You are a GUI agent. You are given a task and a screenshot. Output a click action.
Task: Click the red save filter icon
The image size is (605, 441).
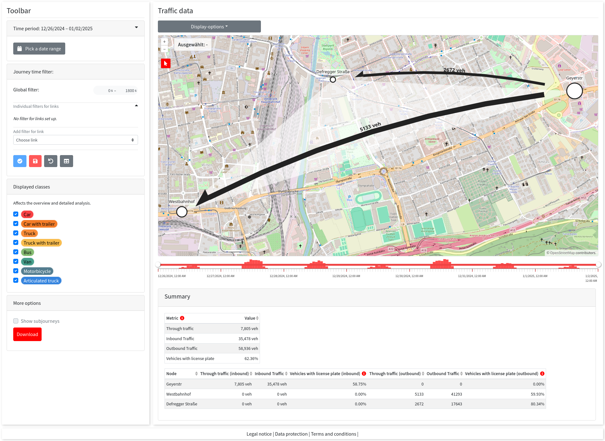(35, 161)
